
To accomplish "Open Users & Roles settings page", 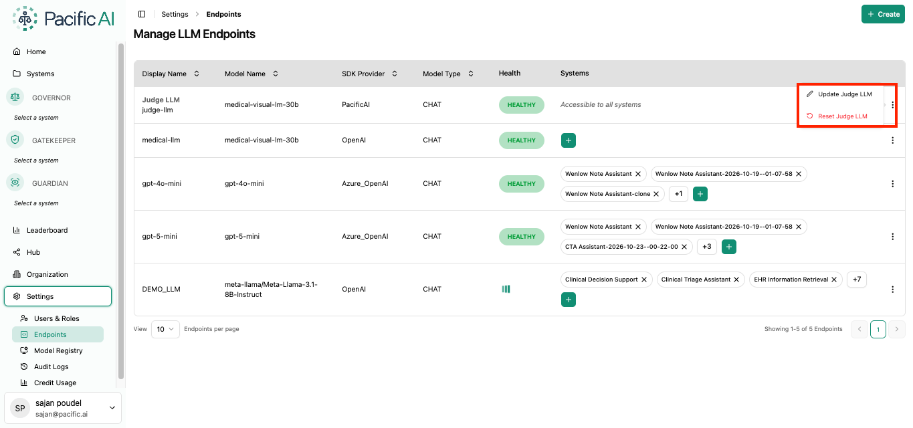I will 58,318.
